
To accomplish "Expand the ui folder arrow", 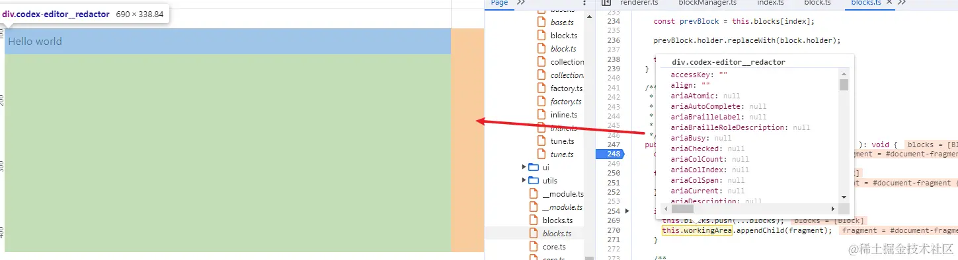I will pyautogui.click(x=524, y=168).
